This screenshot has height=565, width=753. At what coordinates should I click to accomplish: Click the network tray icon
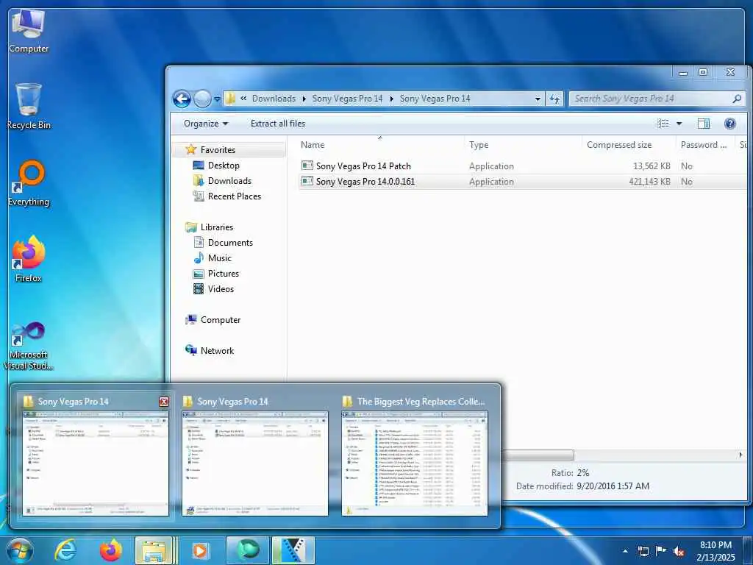[x=643, y=551]
